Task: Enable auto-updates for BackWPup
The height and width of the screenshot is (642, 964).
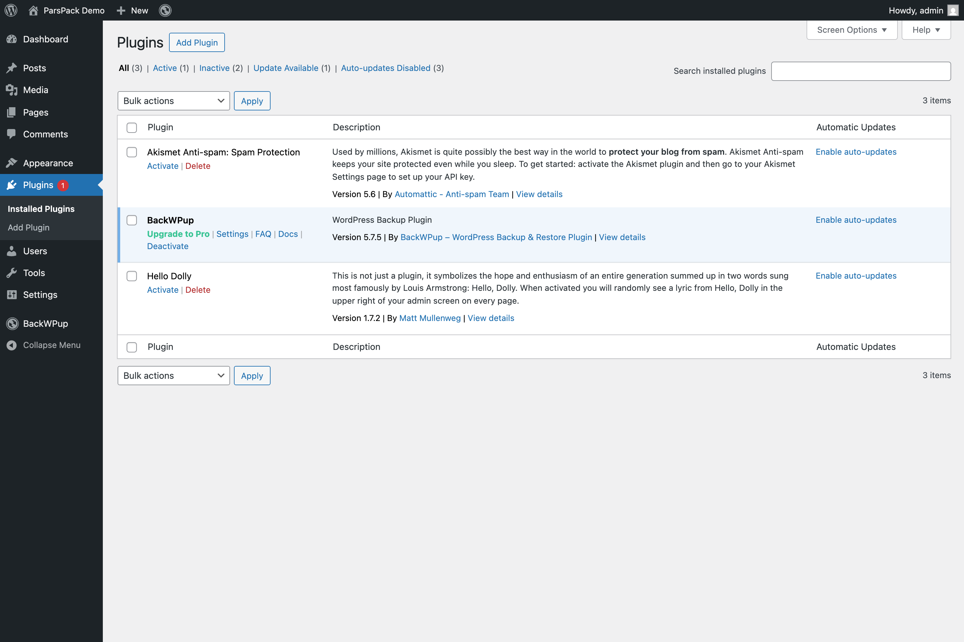Action: (x=856, y=220)
